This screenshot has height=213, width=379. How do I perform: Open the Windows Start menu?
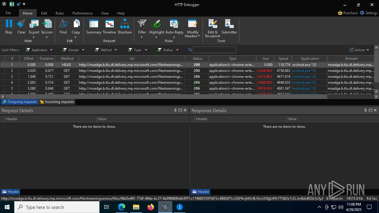click(x=7, y=207)
